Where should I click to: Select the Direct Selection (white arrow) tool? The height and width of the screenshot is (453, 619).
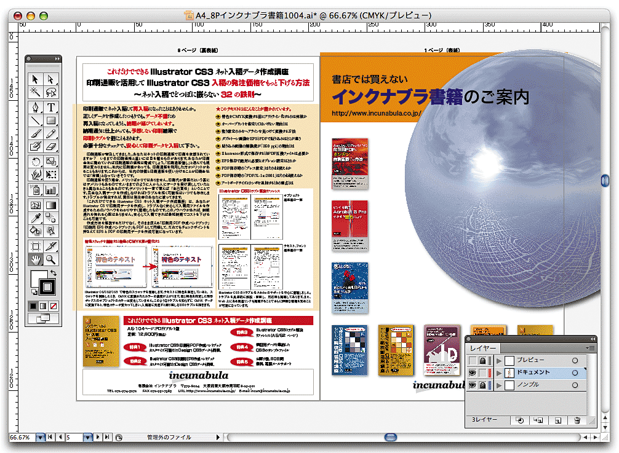click(51, 79)
